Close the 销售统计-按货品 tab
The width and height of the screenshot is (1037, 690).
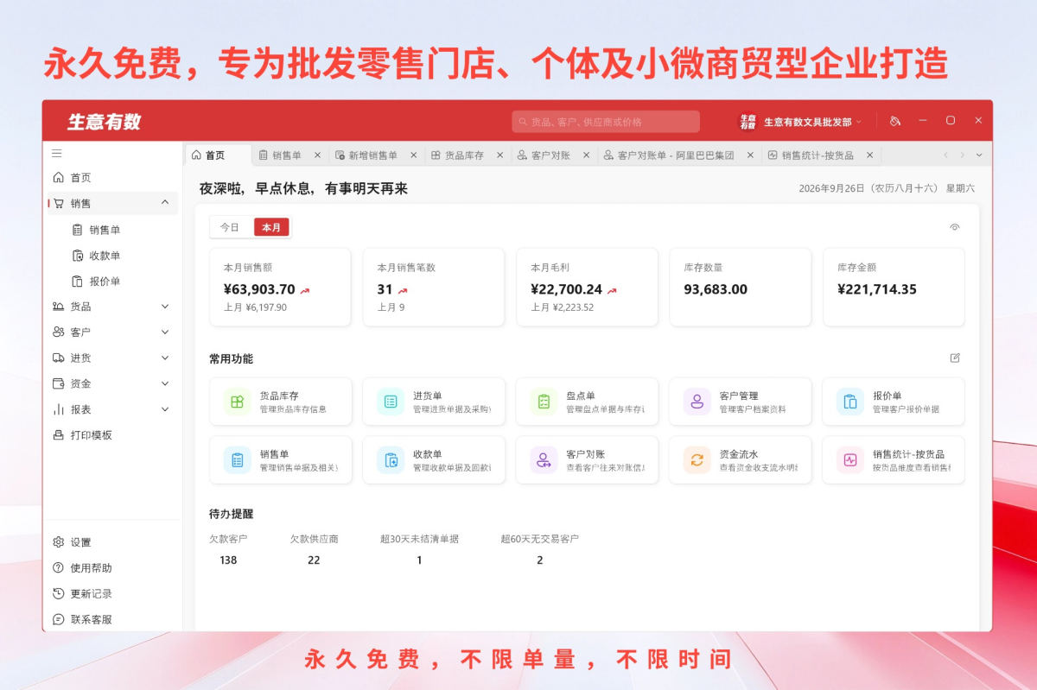pyautogui.click(x=869, y=155)
